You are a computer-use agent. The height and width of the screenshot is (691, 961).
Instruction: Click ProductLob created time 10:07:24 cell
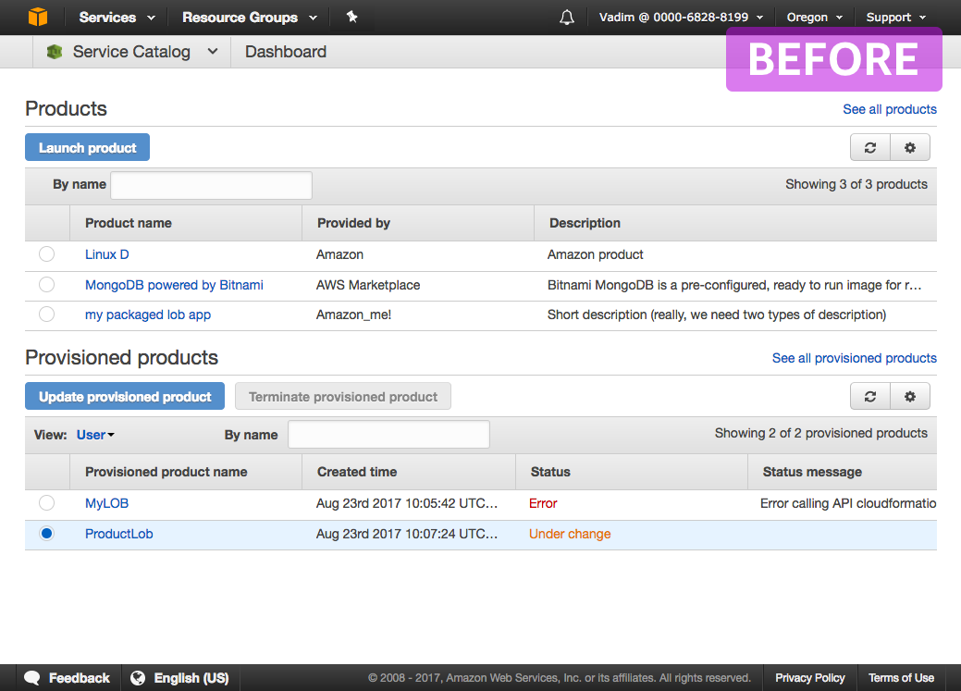click(407, 534)
